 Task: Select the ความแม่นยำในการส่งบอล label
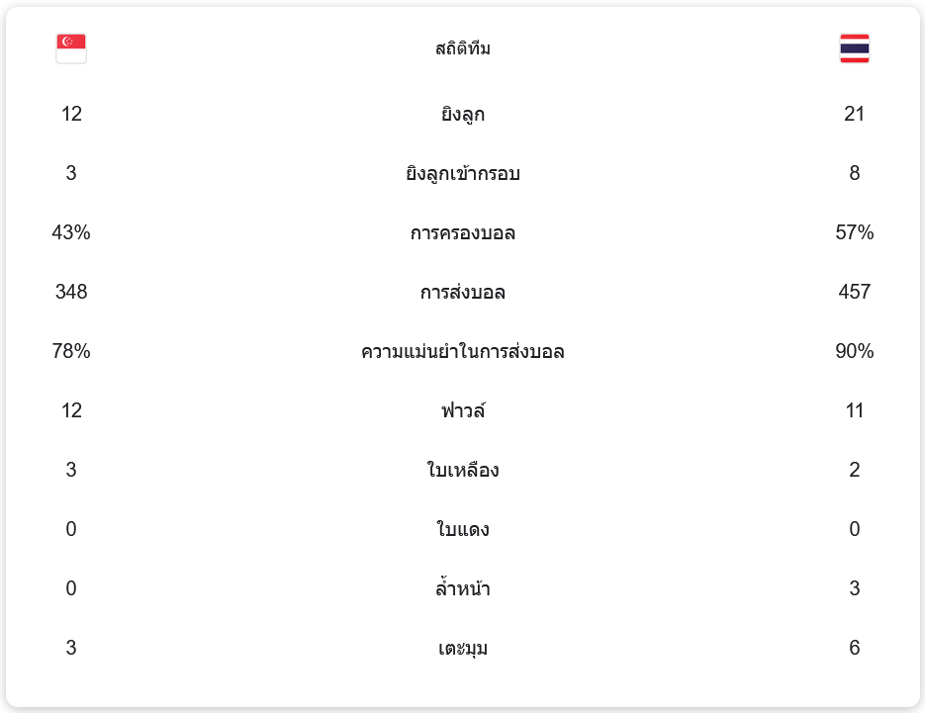(x=463, y=351)
